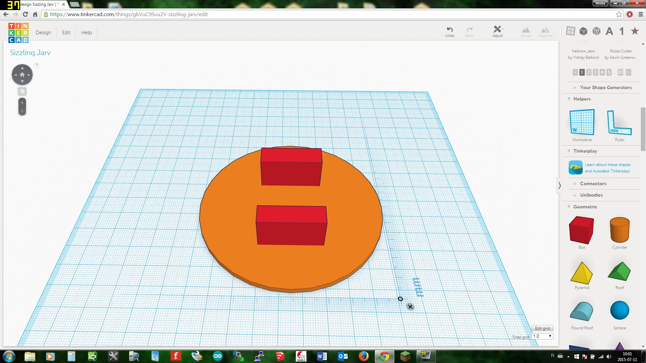Click the home view button
Viewport: 646px width, 363px height.
click(22, 75)
